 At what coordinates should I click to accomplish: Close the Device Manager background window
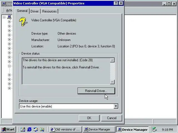pos(174,4)
